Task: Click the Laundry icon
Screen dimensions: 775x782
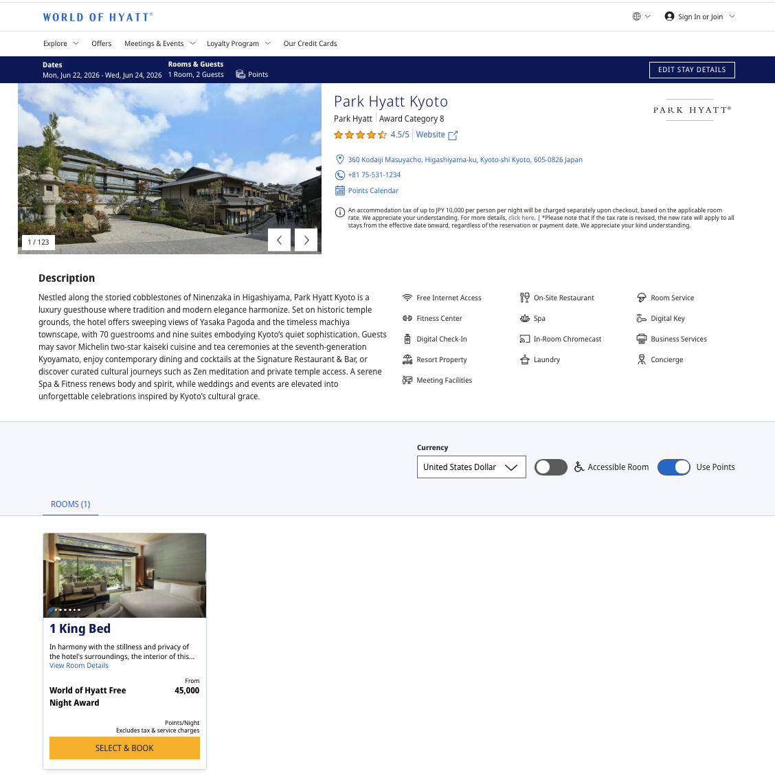Action: tap(525, 359)
